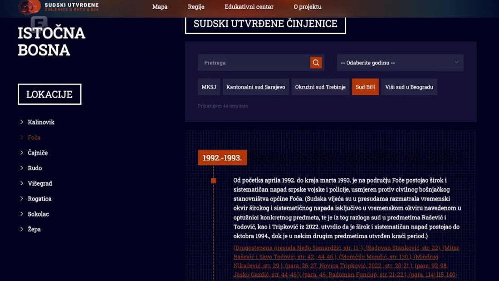Image resolution: width=499 pixels, height=281 pixels.
Task: Open Drugostepena presuda Neđo Samardžić reference
Action: pyautogui.click(x=298, y=248)
